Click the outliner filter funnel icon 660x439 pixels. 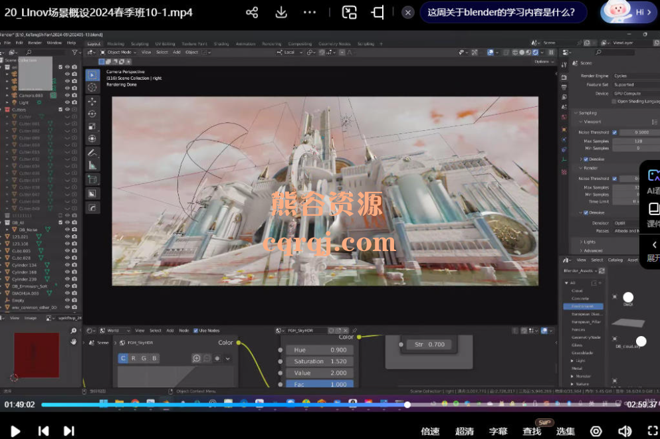coord(74,52)
